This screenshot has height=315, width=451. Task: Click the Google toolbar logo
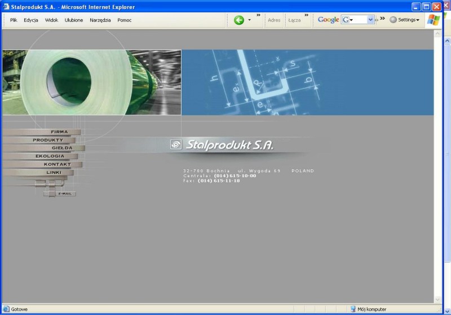(328, 20)
